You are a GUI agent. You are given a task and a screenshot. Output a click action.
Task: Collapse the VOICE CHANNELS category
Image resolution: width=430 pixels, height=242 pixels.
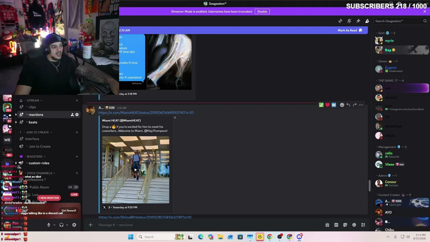[39, 173]
